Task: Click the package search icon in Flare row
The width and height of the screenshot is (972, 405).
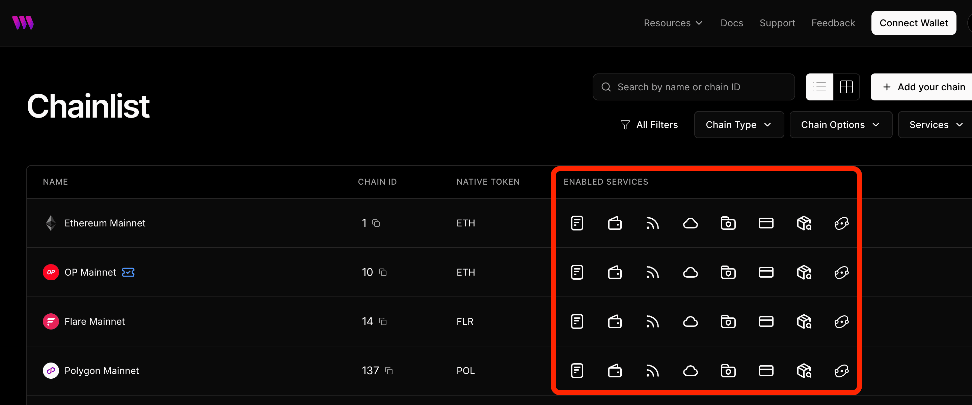Action: point(804,321)
